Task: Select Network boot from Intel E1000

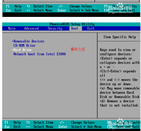Action: [x=40, y=54]
